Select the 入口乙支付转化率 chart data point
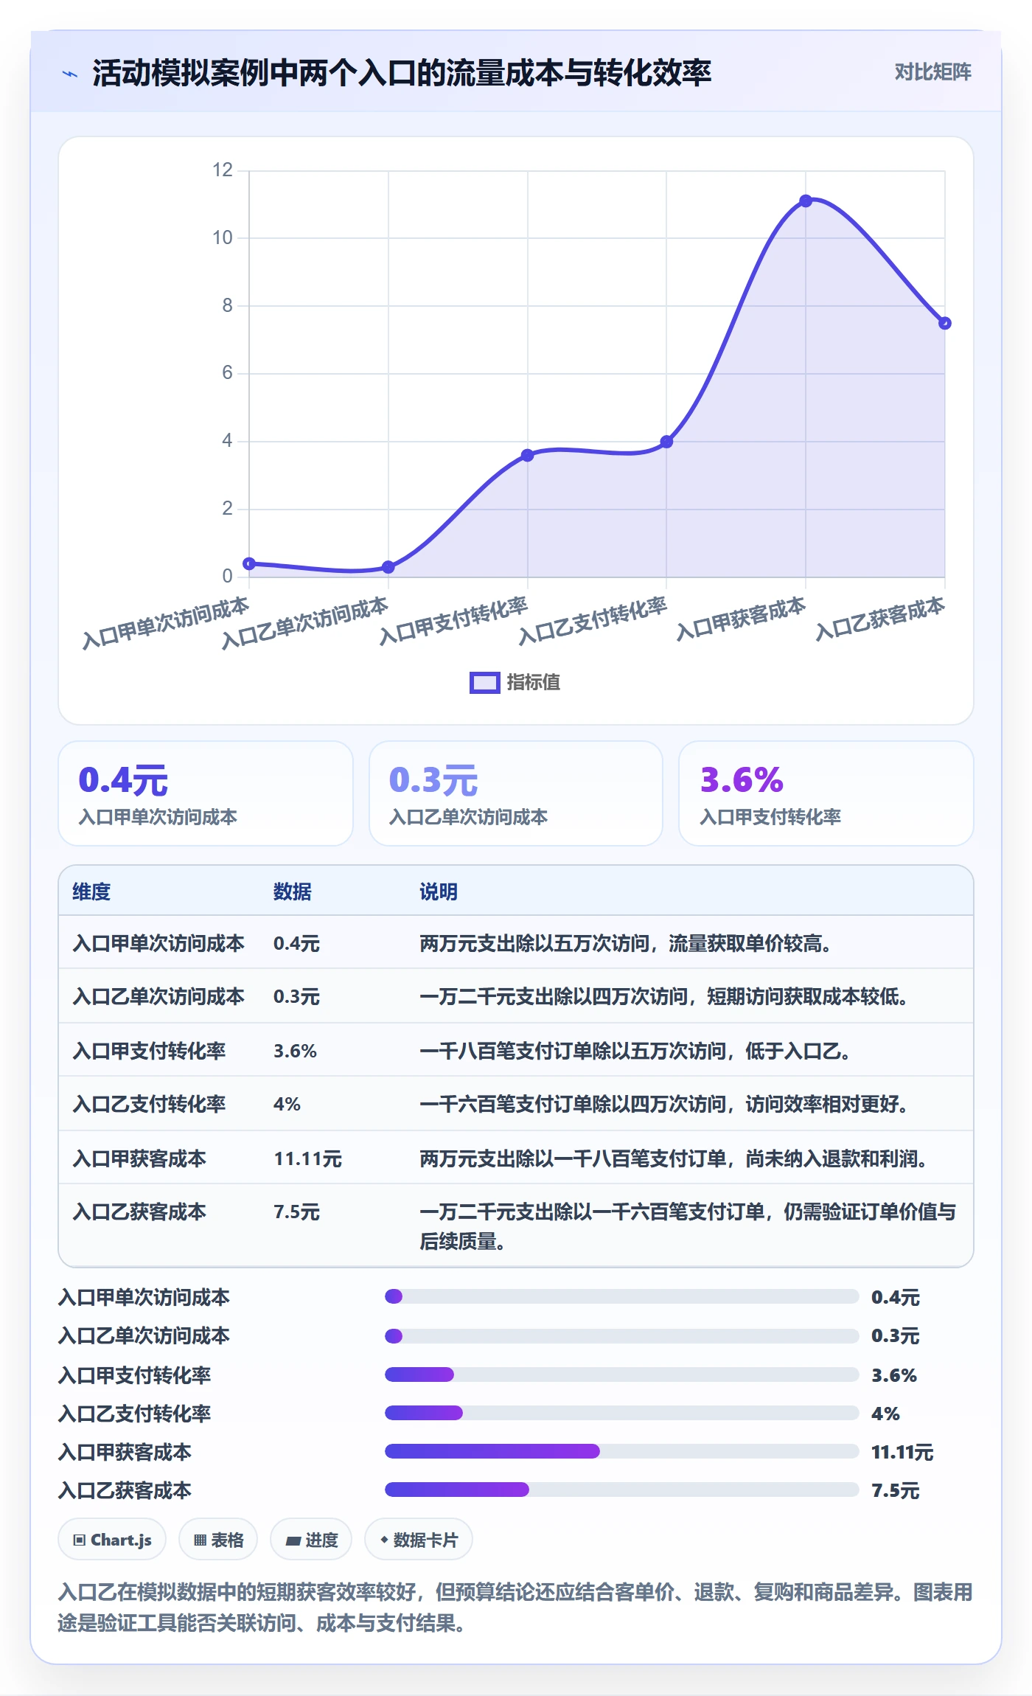Image resolution: width=1032 pixels, height=1696 pixels. (666, 442)
